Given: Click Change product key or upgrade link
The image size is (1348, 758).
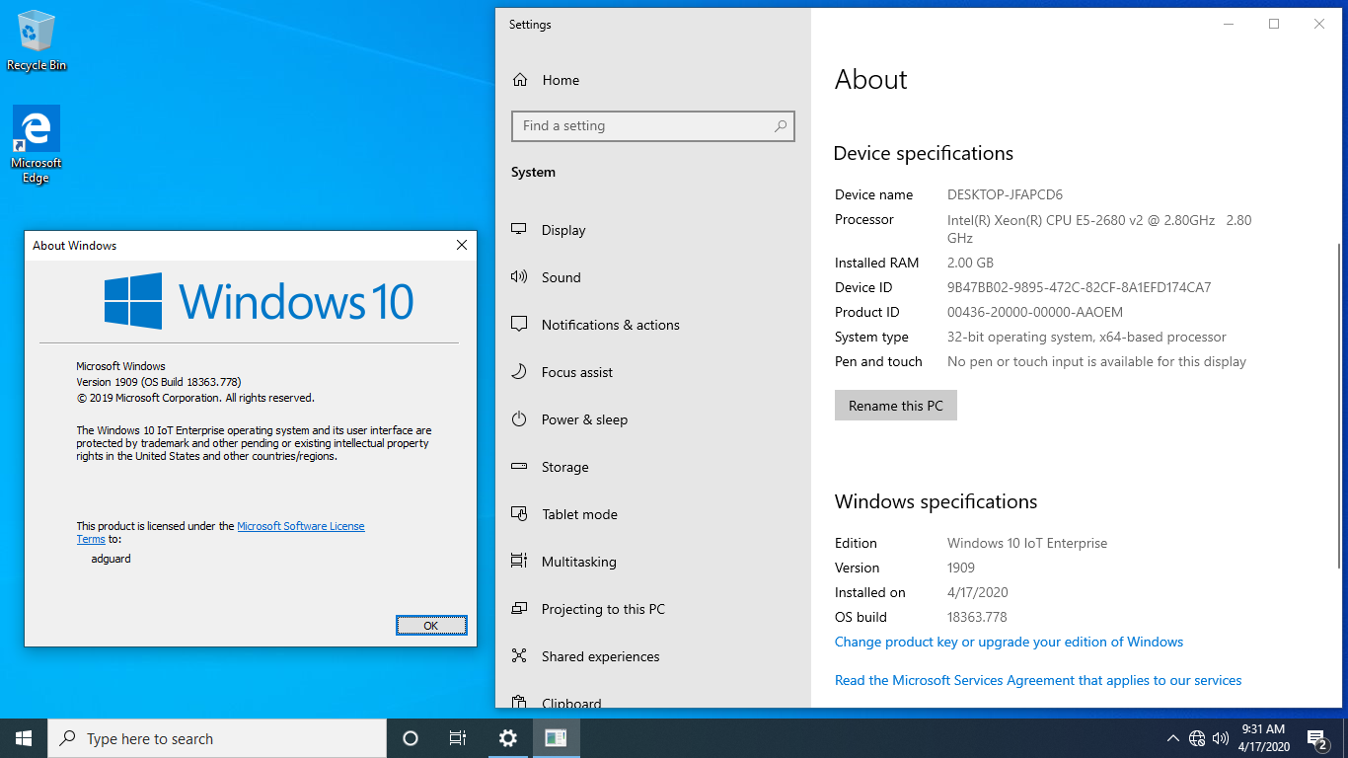Looking at the screenshot, I should tap(1009, 642).
